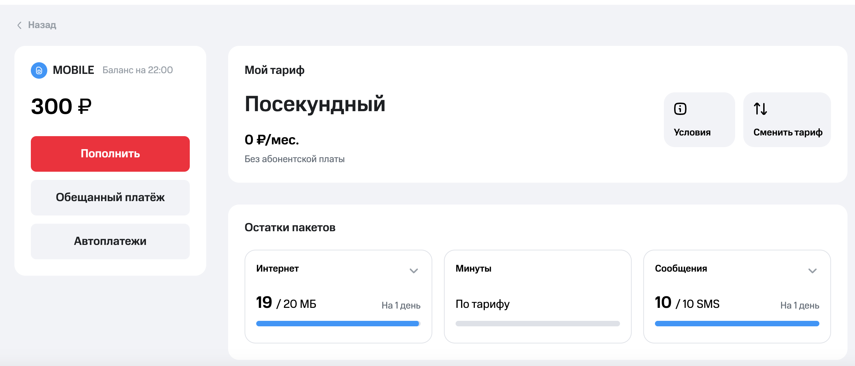Click the Интернет blue progress bar

point(338,324)
